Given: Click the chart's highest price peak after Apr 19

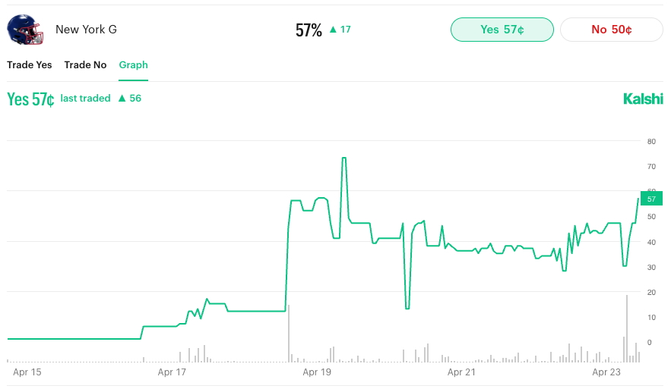Looking at the screenshot, I should [x=344, y=158].
